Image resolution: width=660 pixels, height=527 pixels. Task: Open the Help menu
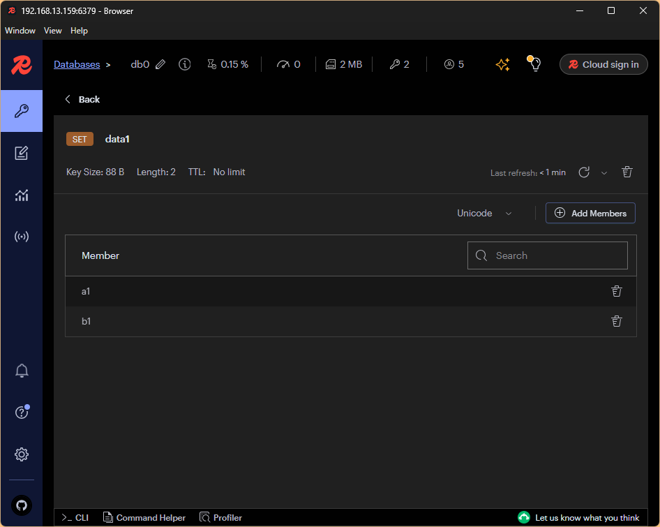(79, 31)
